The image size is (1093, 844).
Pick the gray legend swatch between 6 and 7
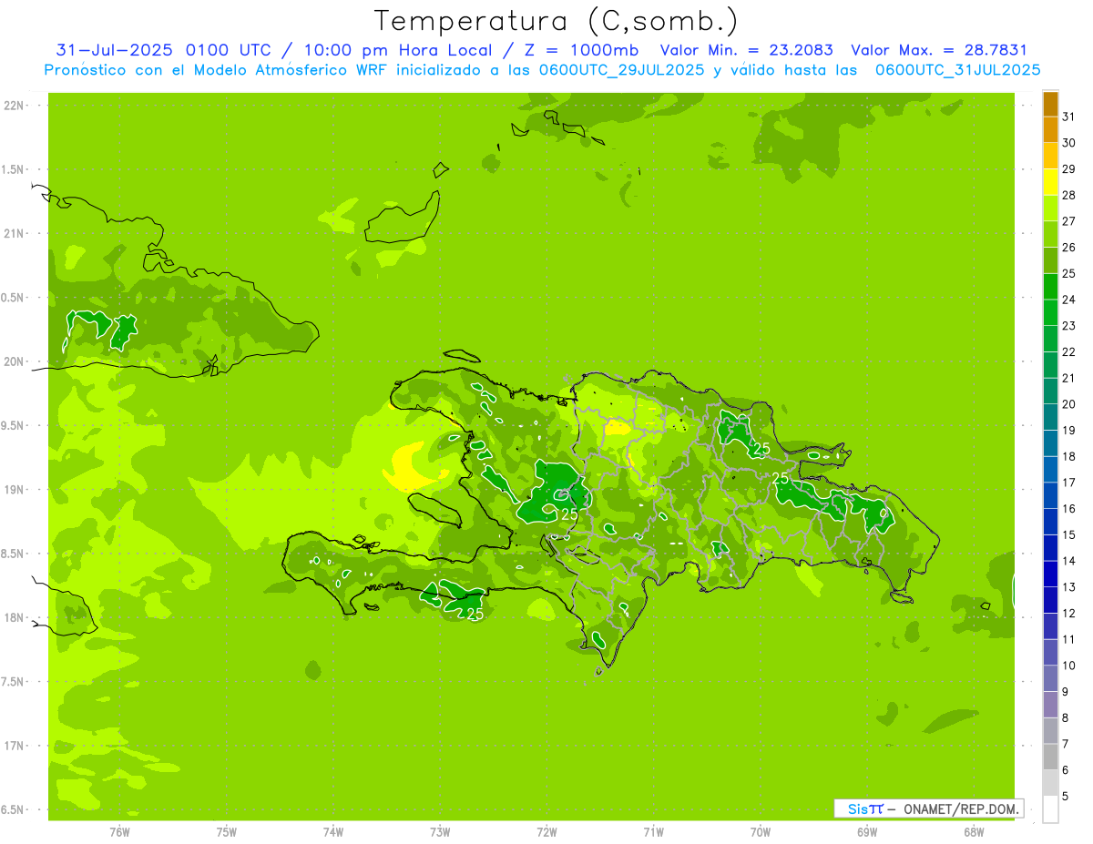click(x=1050, y=757)
